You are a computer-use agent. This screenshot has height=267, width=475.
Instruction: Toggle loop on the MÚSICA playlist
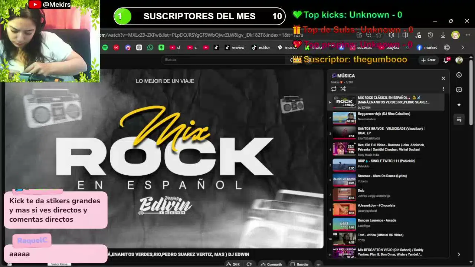click(x=334, y=89)
